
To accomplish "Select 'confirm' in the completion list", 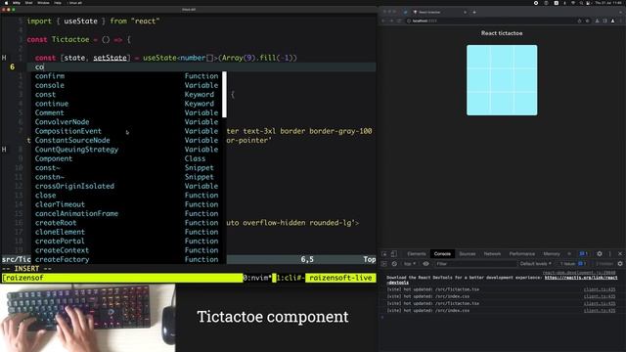I will tap(127, 76).
